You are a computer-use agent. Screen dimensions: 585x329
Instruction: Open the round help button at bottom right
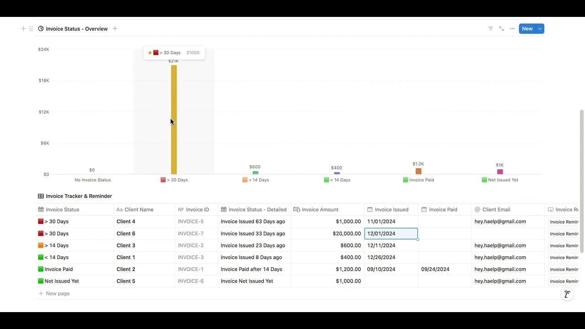coord(567,294)
